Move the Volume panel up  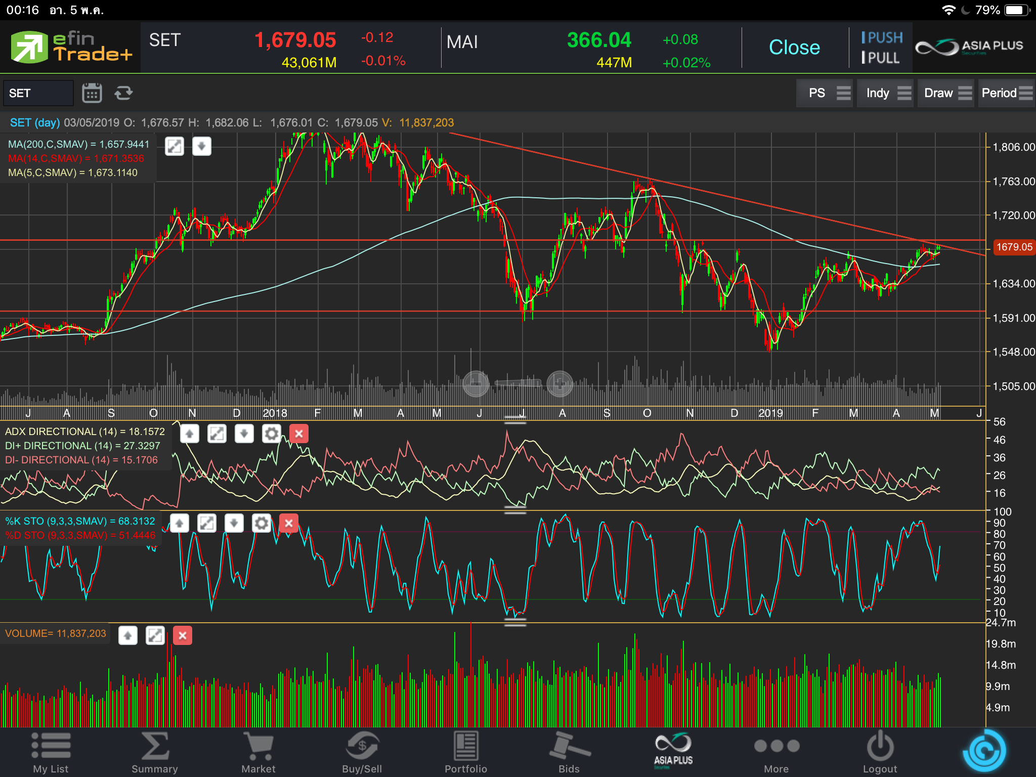pos(128,636)
